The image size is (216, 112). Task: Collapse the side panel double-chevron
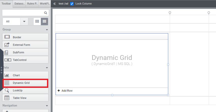[x=55, y=4]
